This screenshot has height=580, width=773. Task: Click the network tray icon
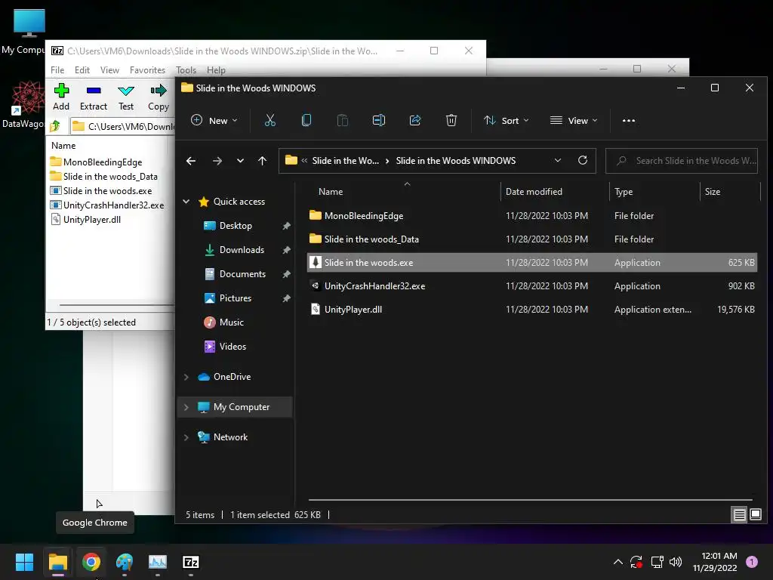[x=657, y=562]
